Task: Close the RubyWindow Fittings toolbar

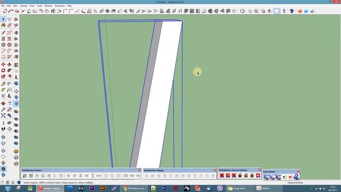Action: tap(215, 170)
